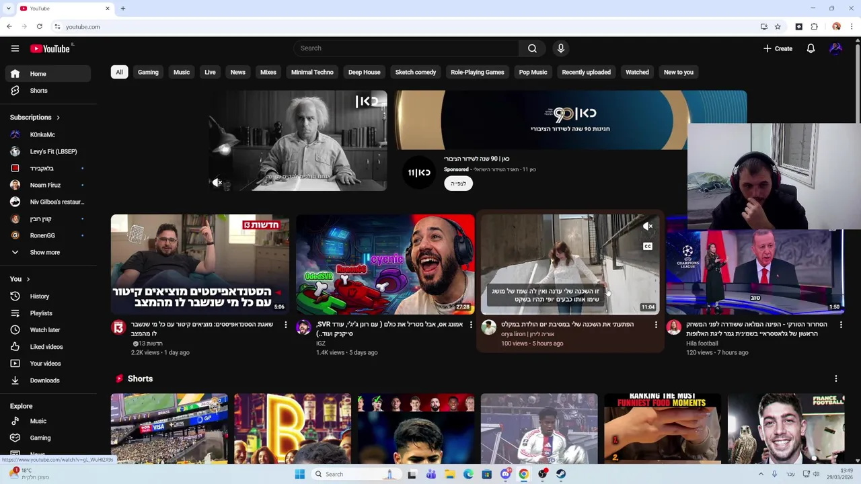Open the 27:28 Among Us video thumbnail
Image resolution: width=861 pixels, height=484 pixels.
pos(385,264)
